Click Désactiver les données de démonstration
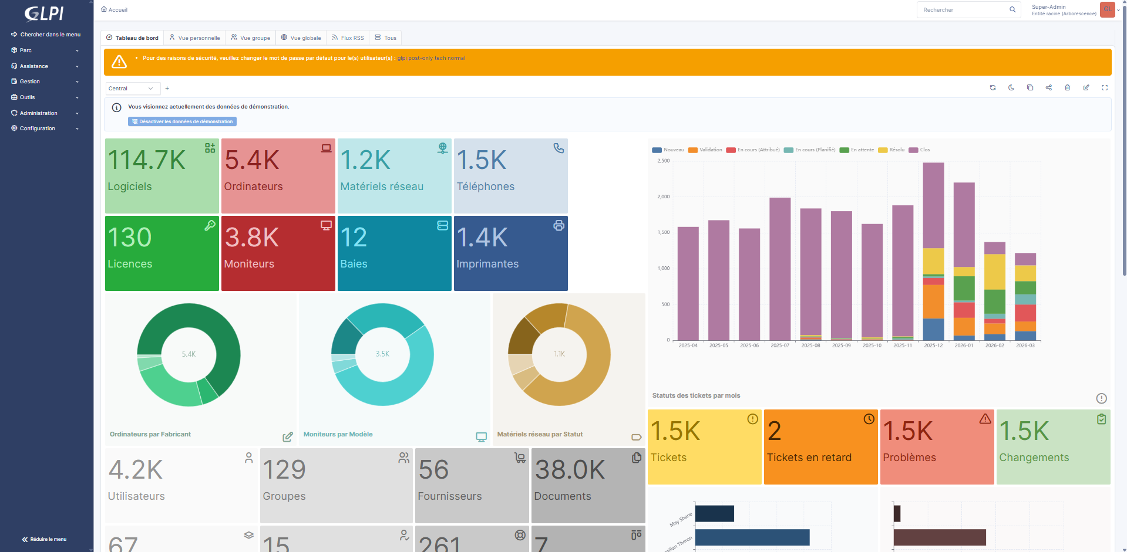 [x=182, y=121]
